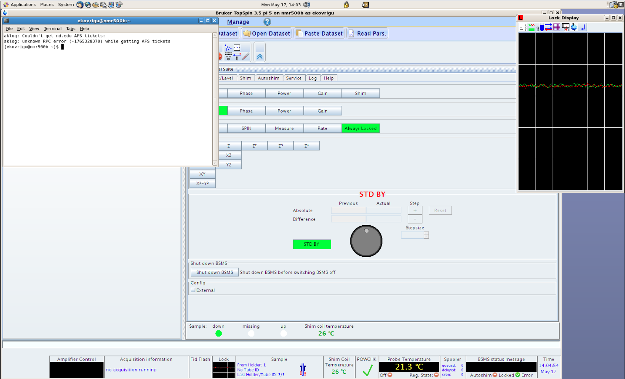
Task: Click the Paste Dataset button
Action: 319,34
